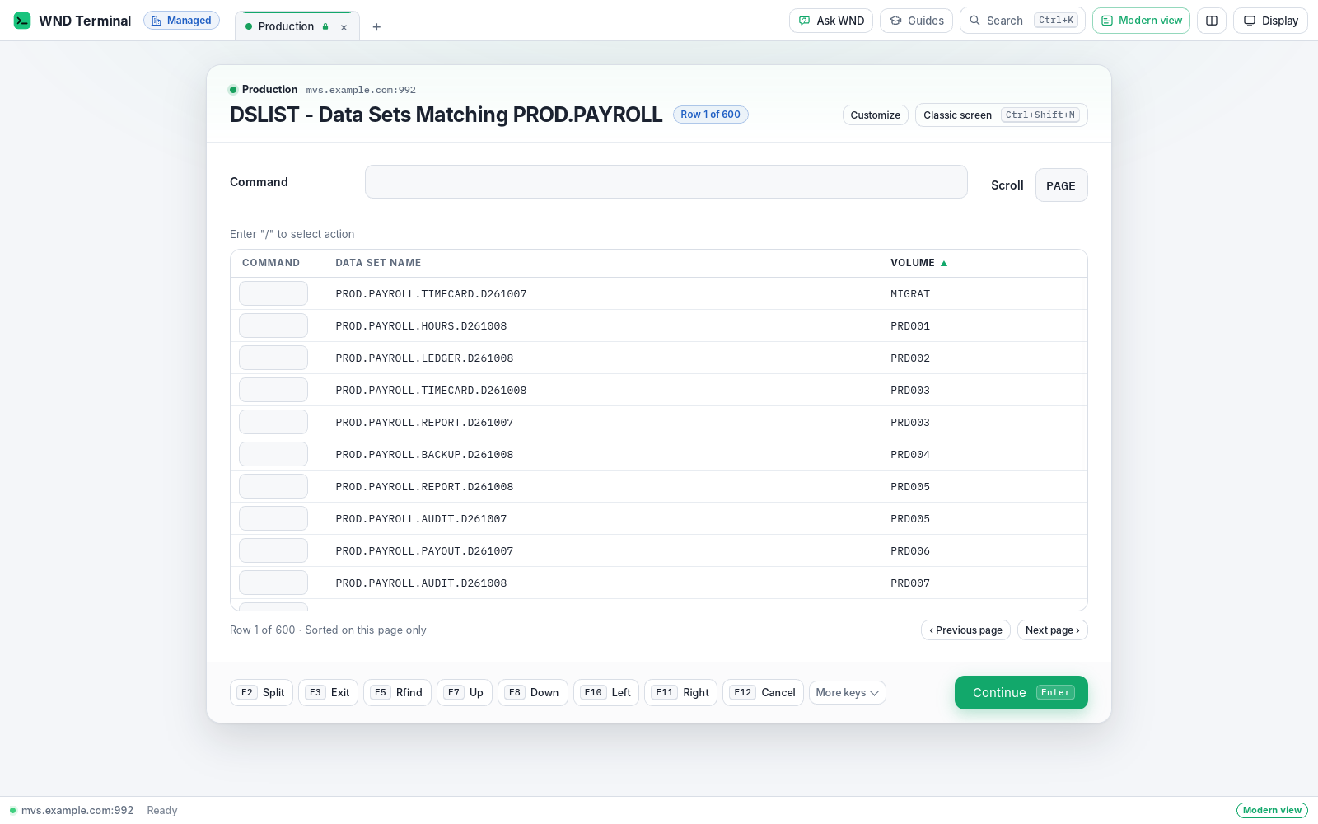Click the DATA SET NAME column header
1318x824 pixels.
point(378,263)
